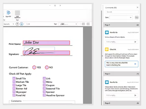Viewport: 146px width, 109px height.
Task: Collapse the Page 1 comments group
Action: click(121, 25)
